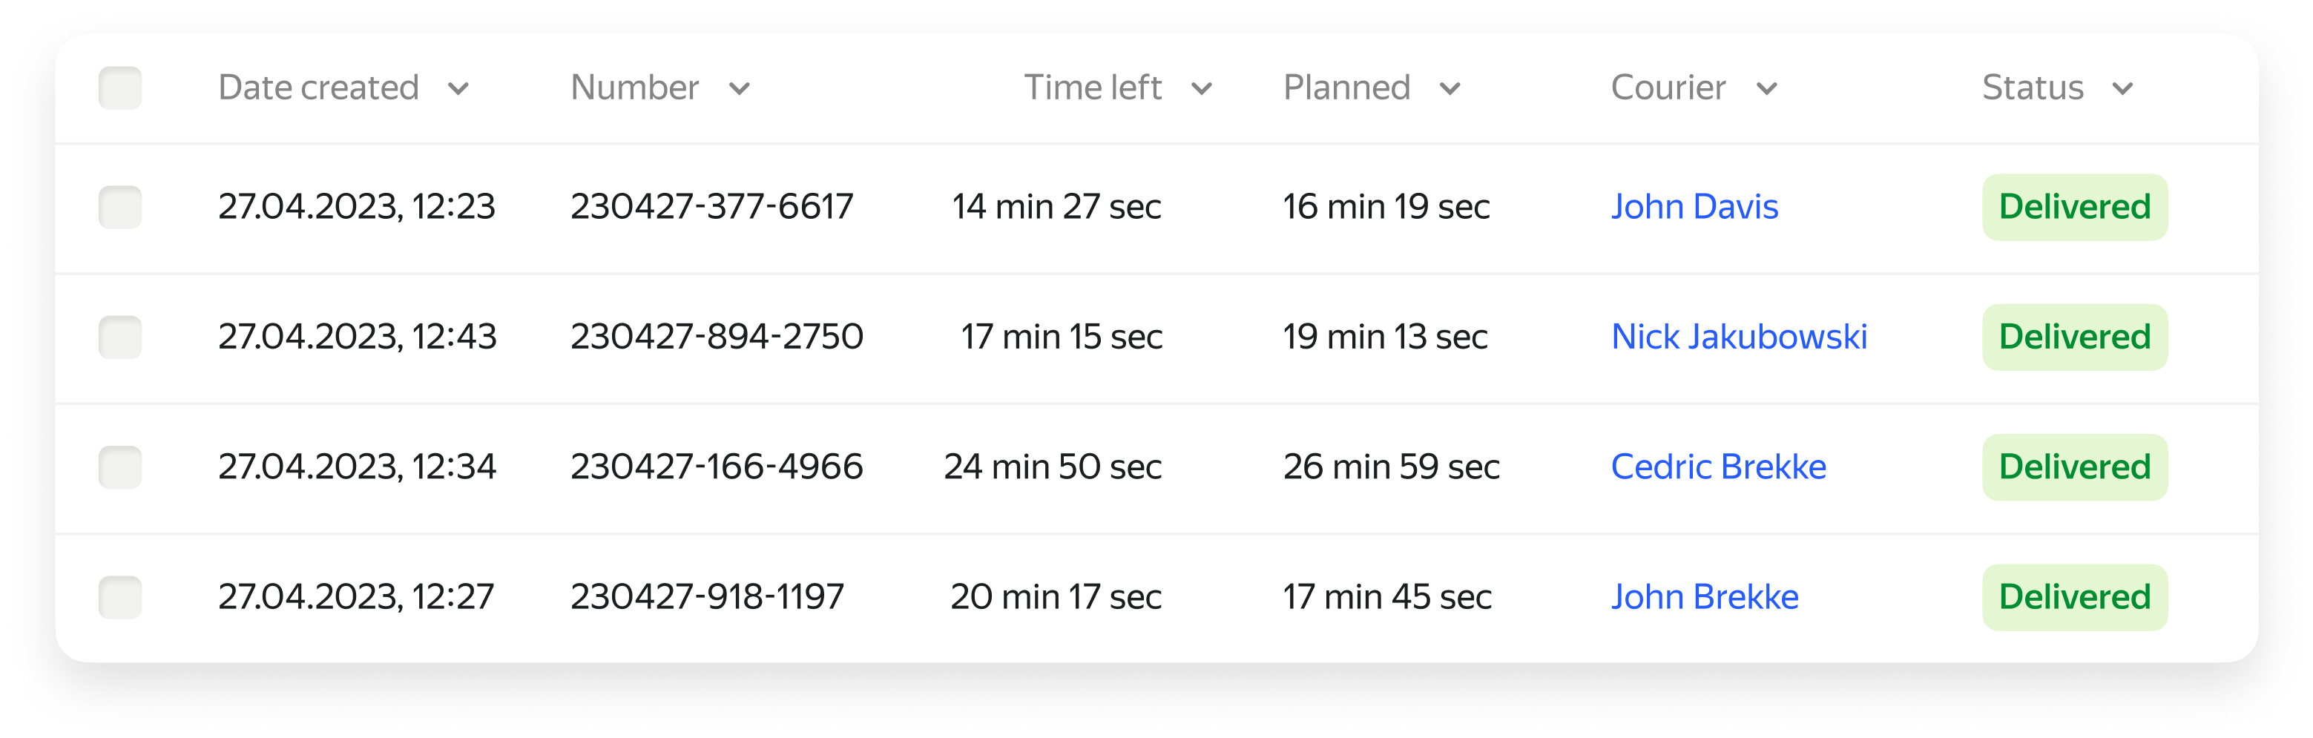Image resolution: width=2313 pixels, height=738 pixels.
Task: Select checkbox for order 230427-894-2750
Action: pos(120,337)
